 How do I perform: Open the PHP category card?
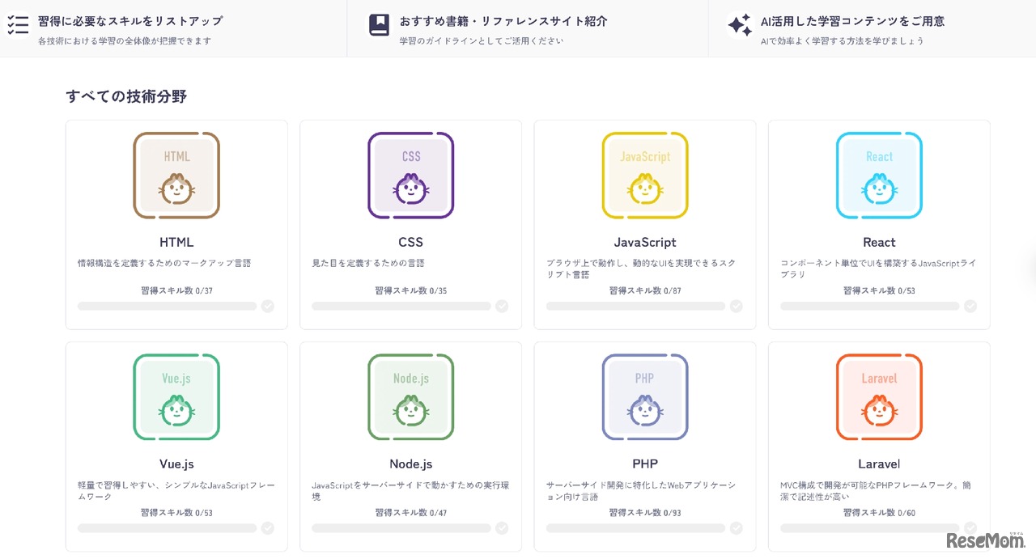(x=644, y=447)
